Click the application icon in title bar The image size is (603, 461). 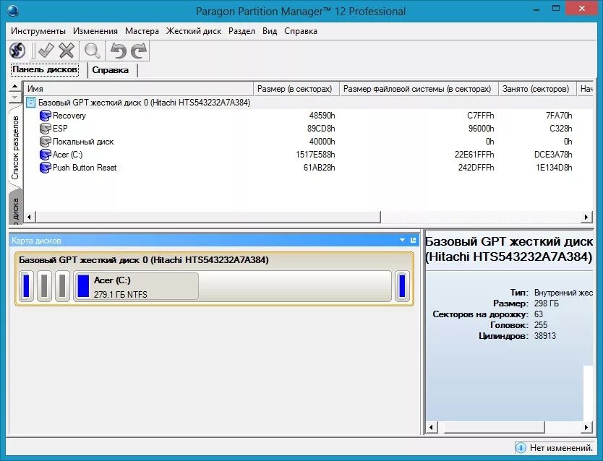click(x=13, y=10)
